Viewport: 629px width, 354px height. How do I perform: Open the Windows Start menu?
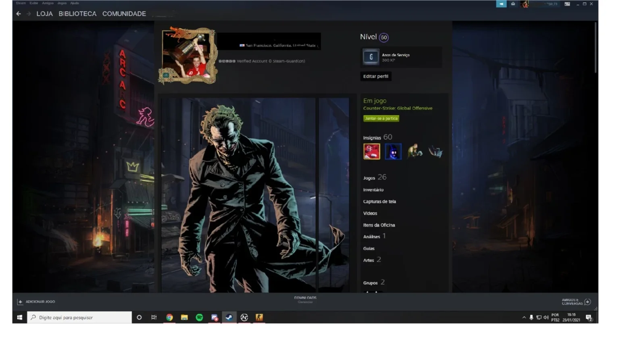(19, 317)
